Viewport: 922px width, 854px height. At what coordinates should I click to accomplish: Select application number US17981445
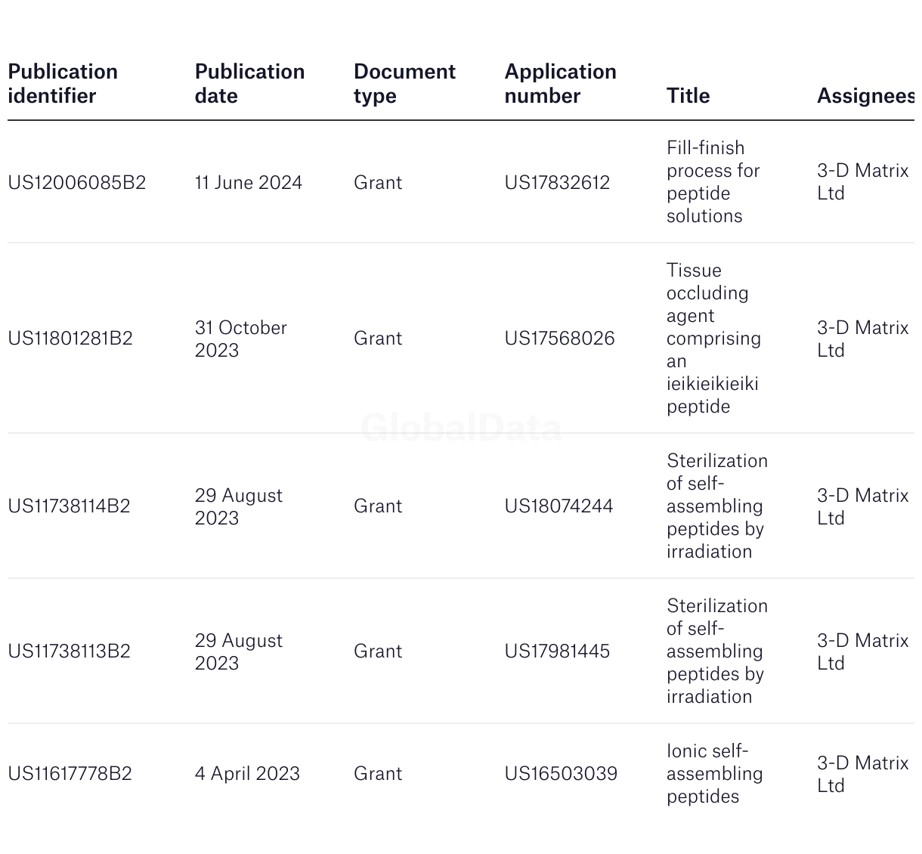pos(557,651)
